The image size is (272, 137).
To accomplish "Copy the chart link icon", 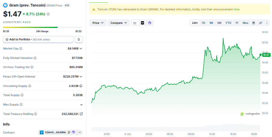I will click(261, 23).
